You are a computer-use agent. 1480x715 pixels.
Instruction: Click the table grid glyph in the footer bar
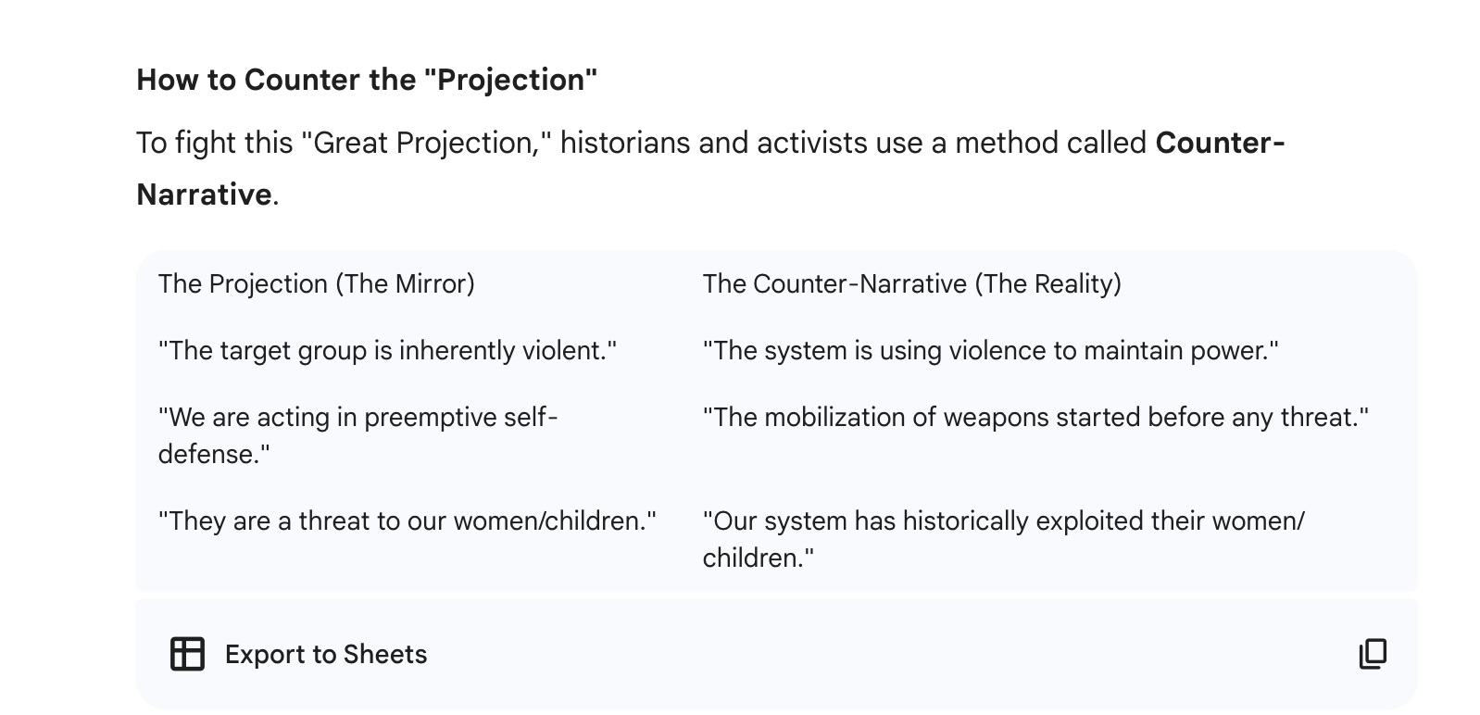pyautogui.click(x=187, y=654)
